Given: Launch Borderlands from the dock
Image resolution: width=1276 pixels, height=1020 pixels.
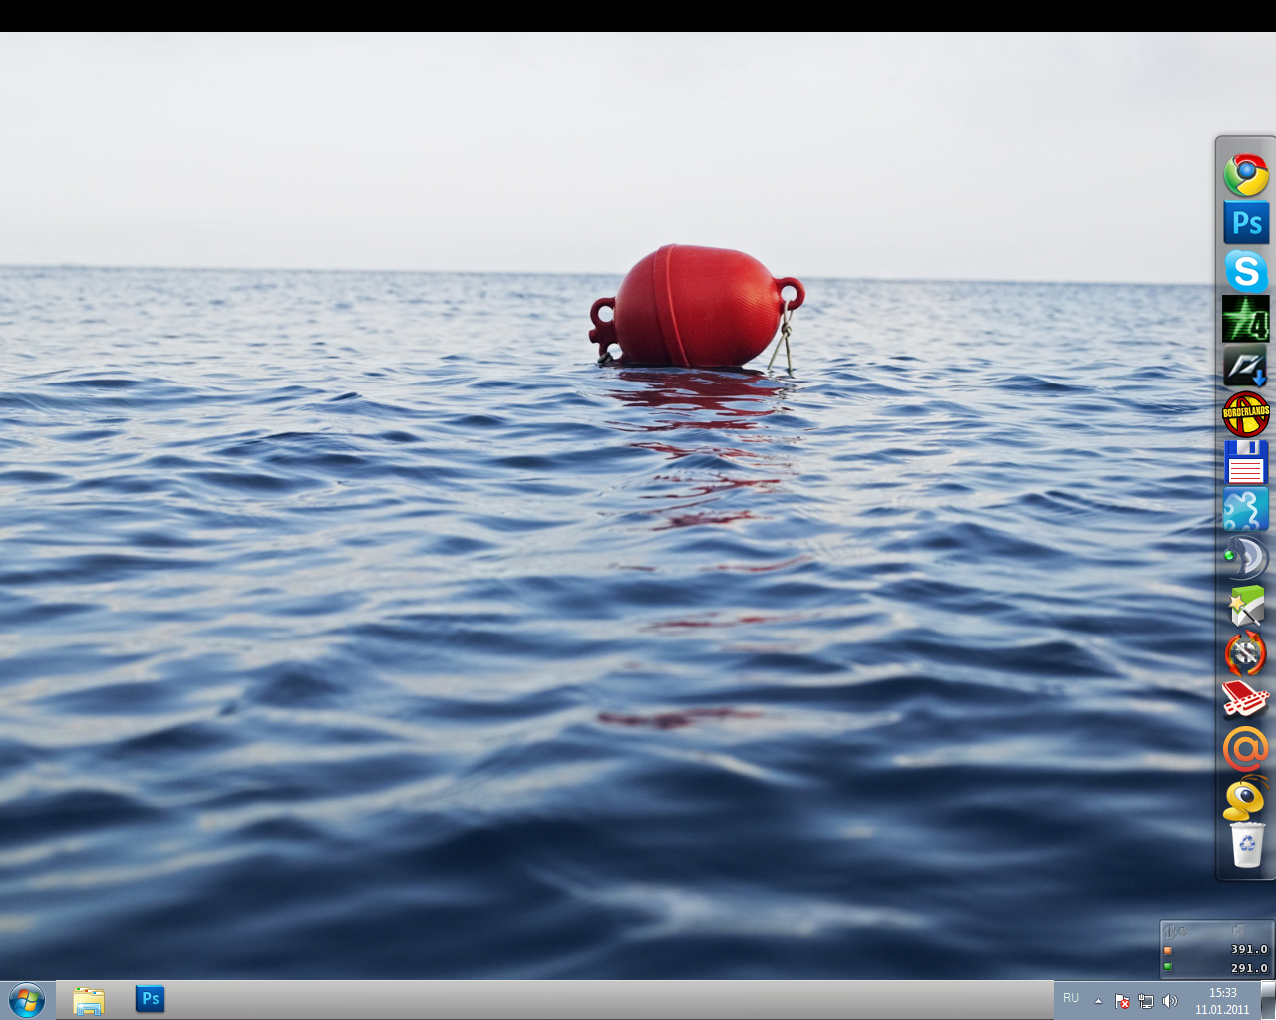Looking at the screenshot, I should (x=1245, y=414).
